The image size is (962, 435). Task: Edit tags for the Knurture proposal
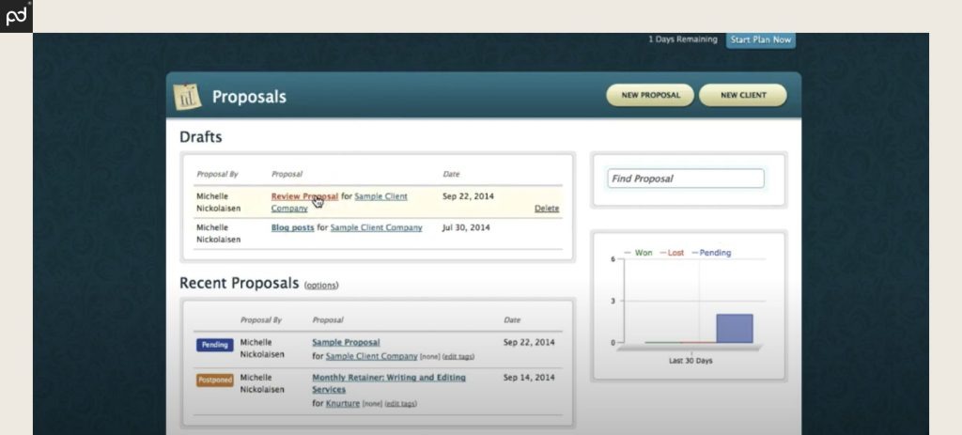click(401, 404)
